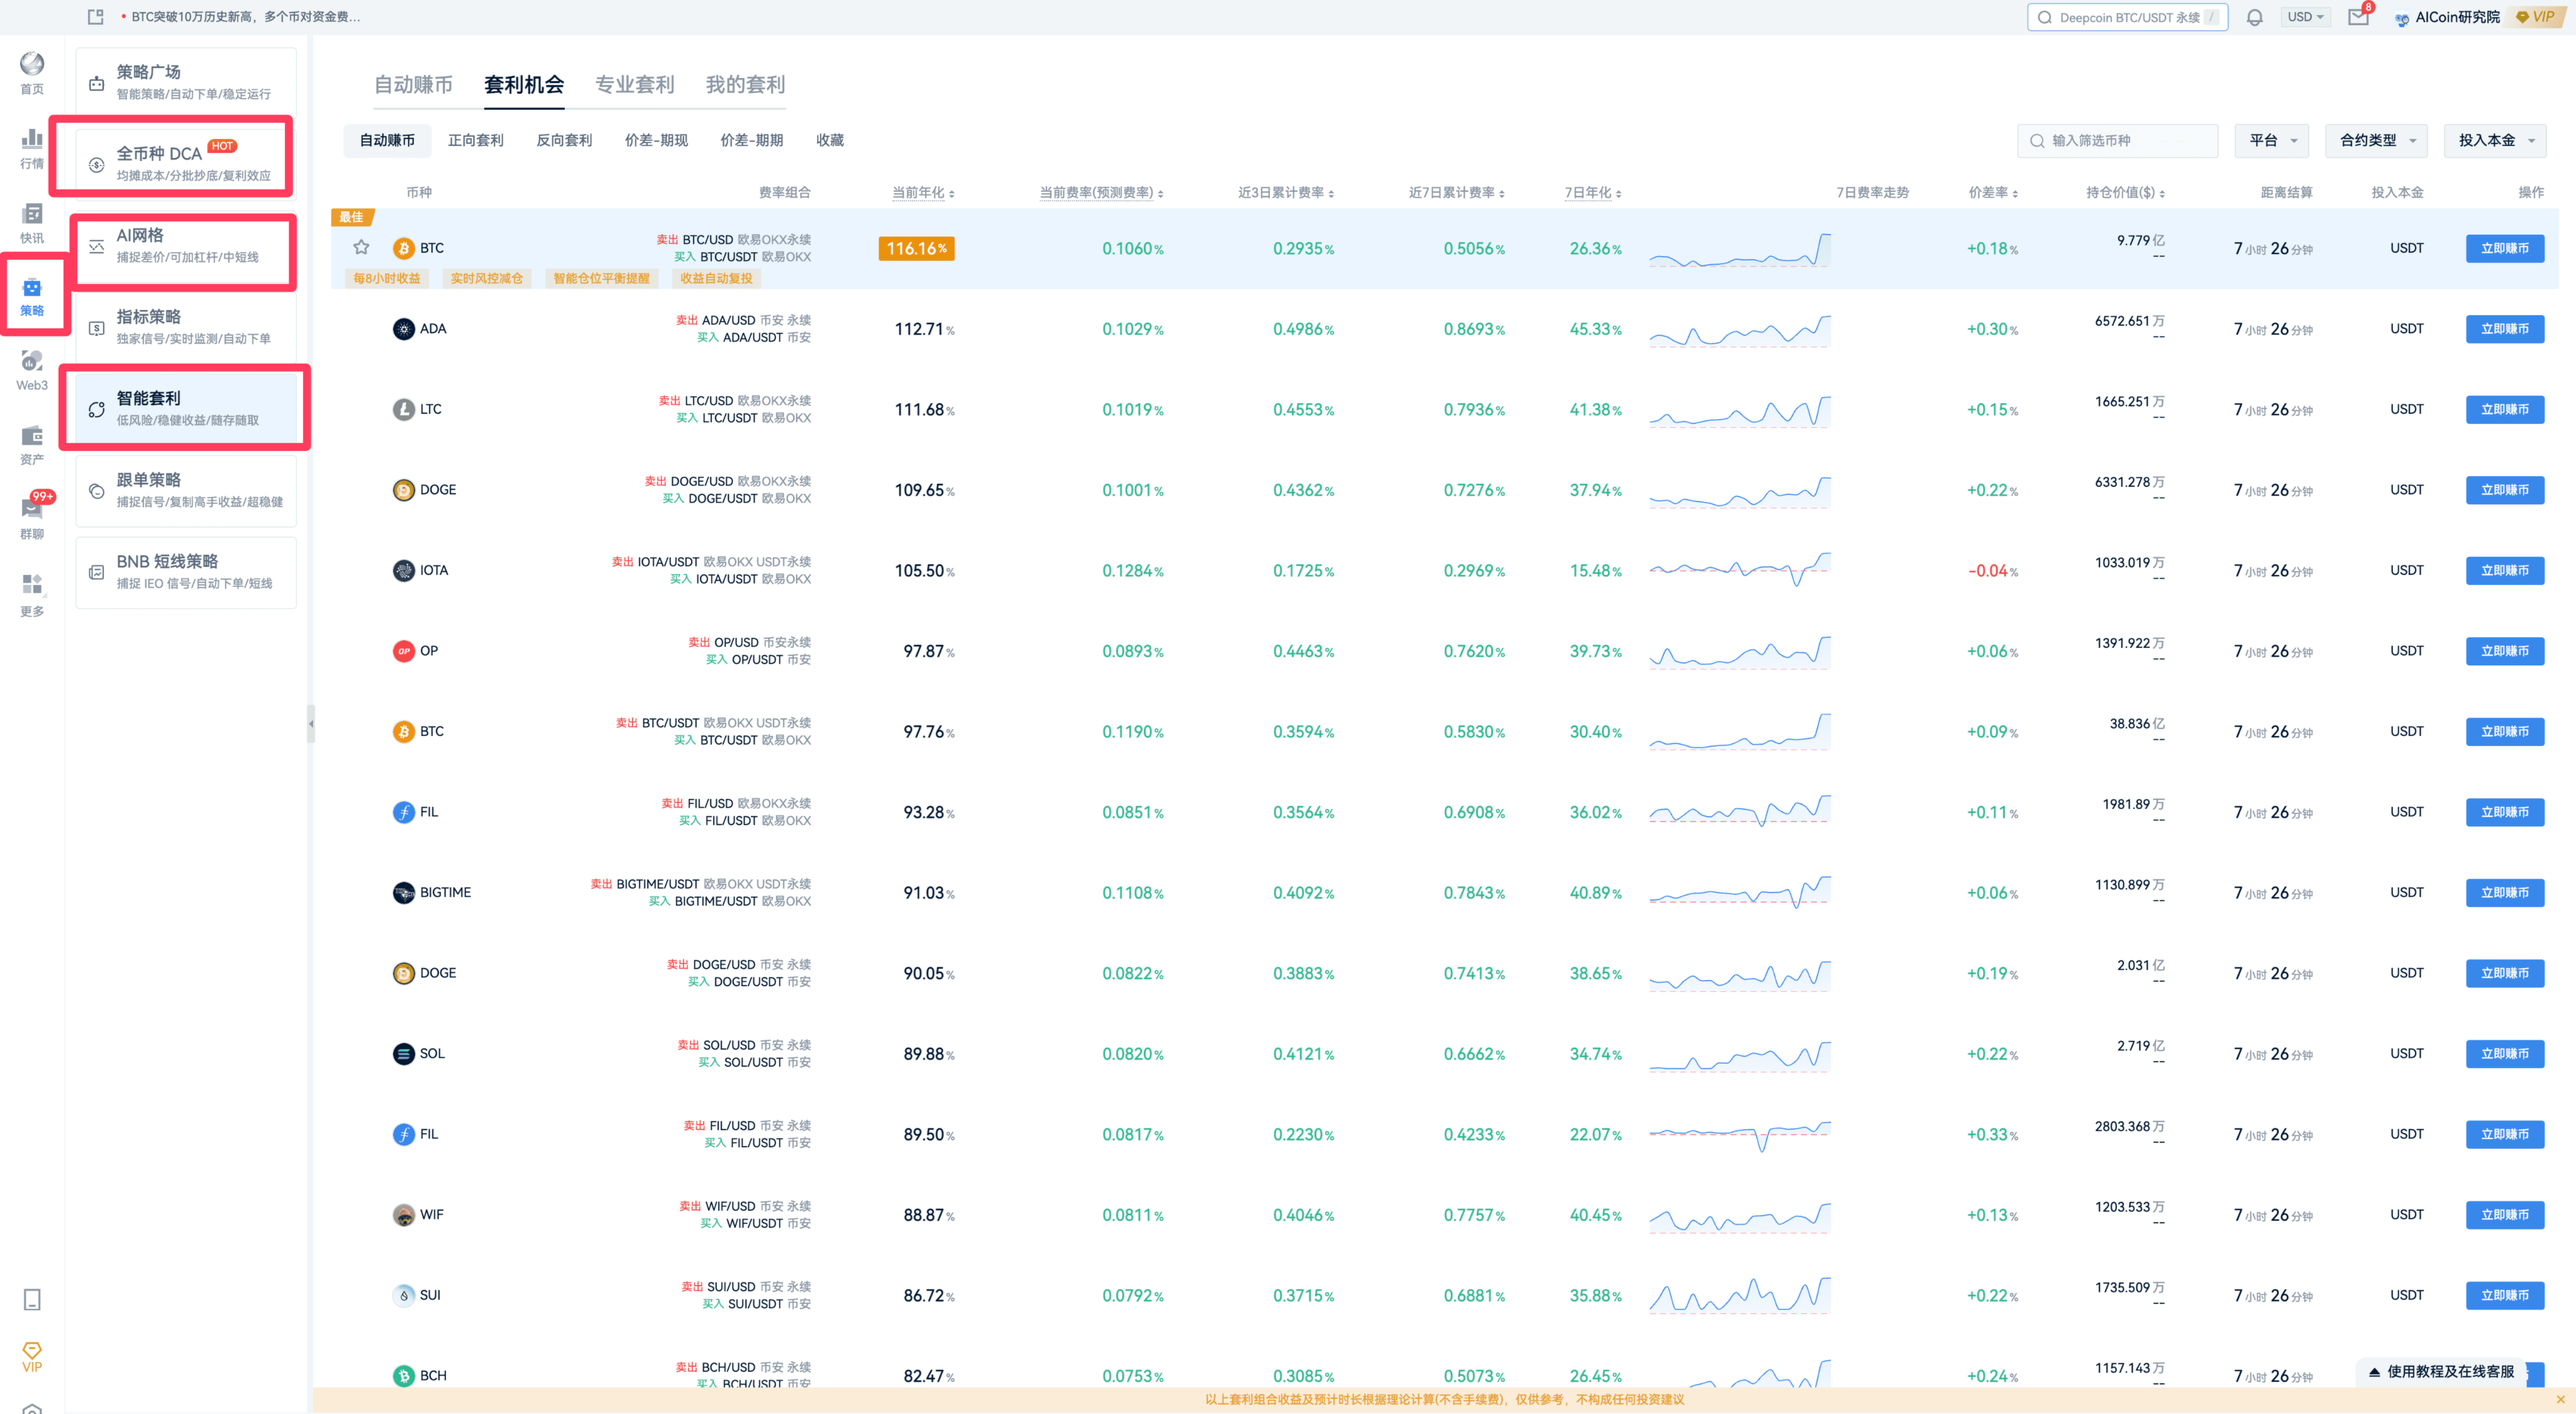This screenshot has height=1414, width=2576.
Task: Open the AICoin研究院 account name
Action: click(2456, 17)
